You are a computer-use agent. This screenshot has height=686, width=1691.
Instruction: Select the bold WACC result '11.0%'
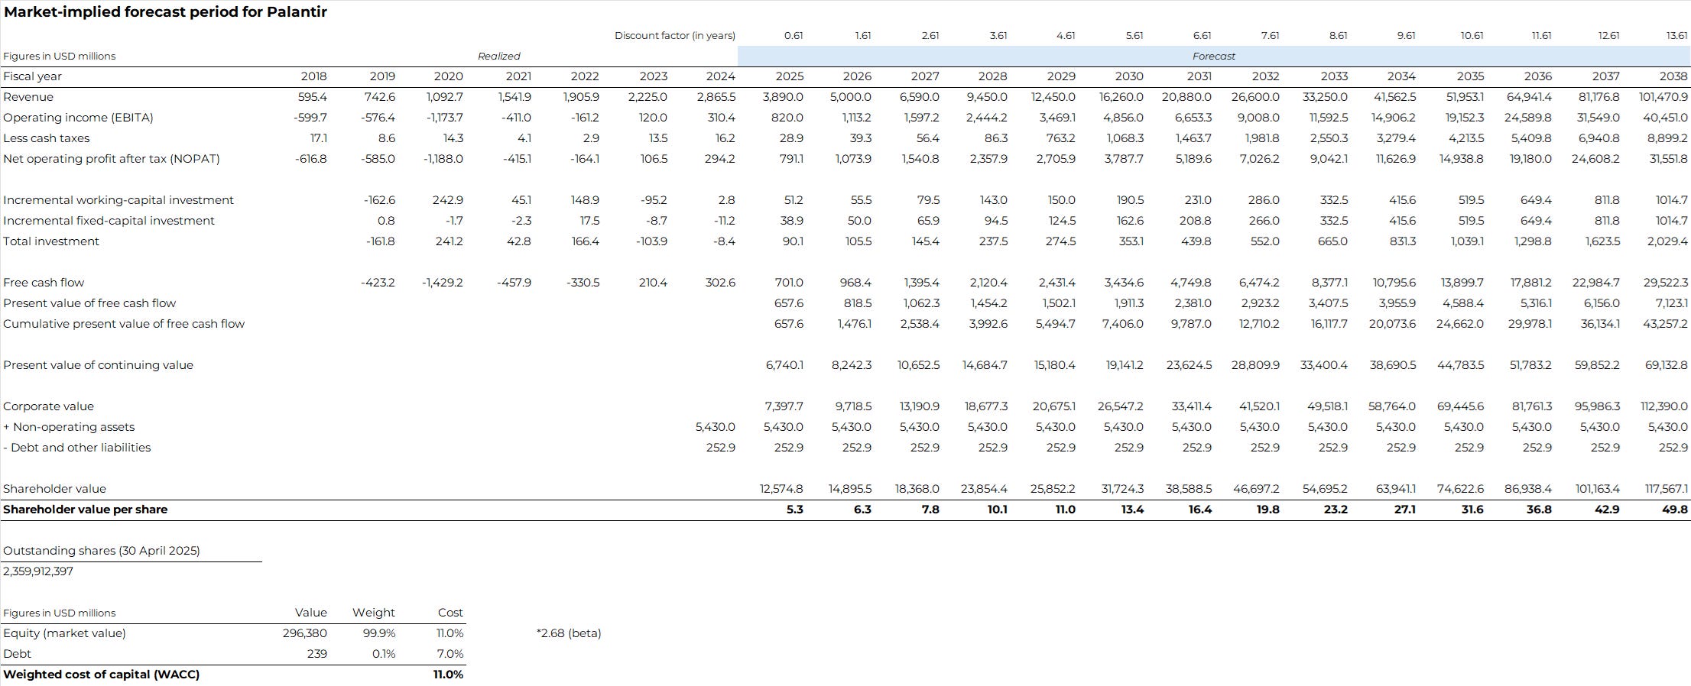(x=449, y=675)
